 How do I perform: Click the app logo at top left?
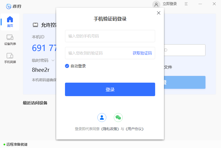coord(13,6)
